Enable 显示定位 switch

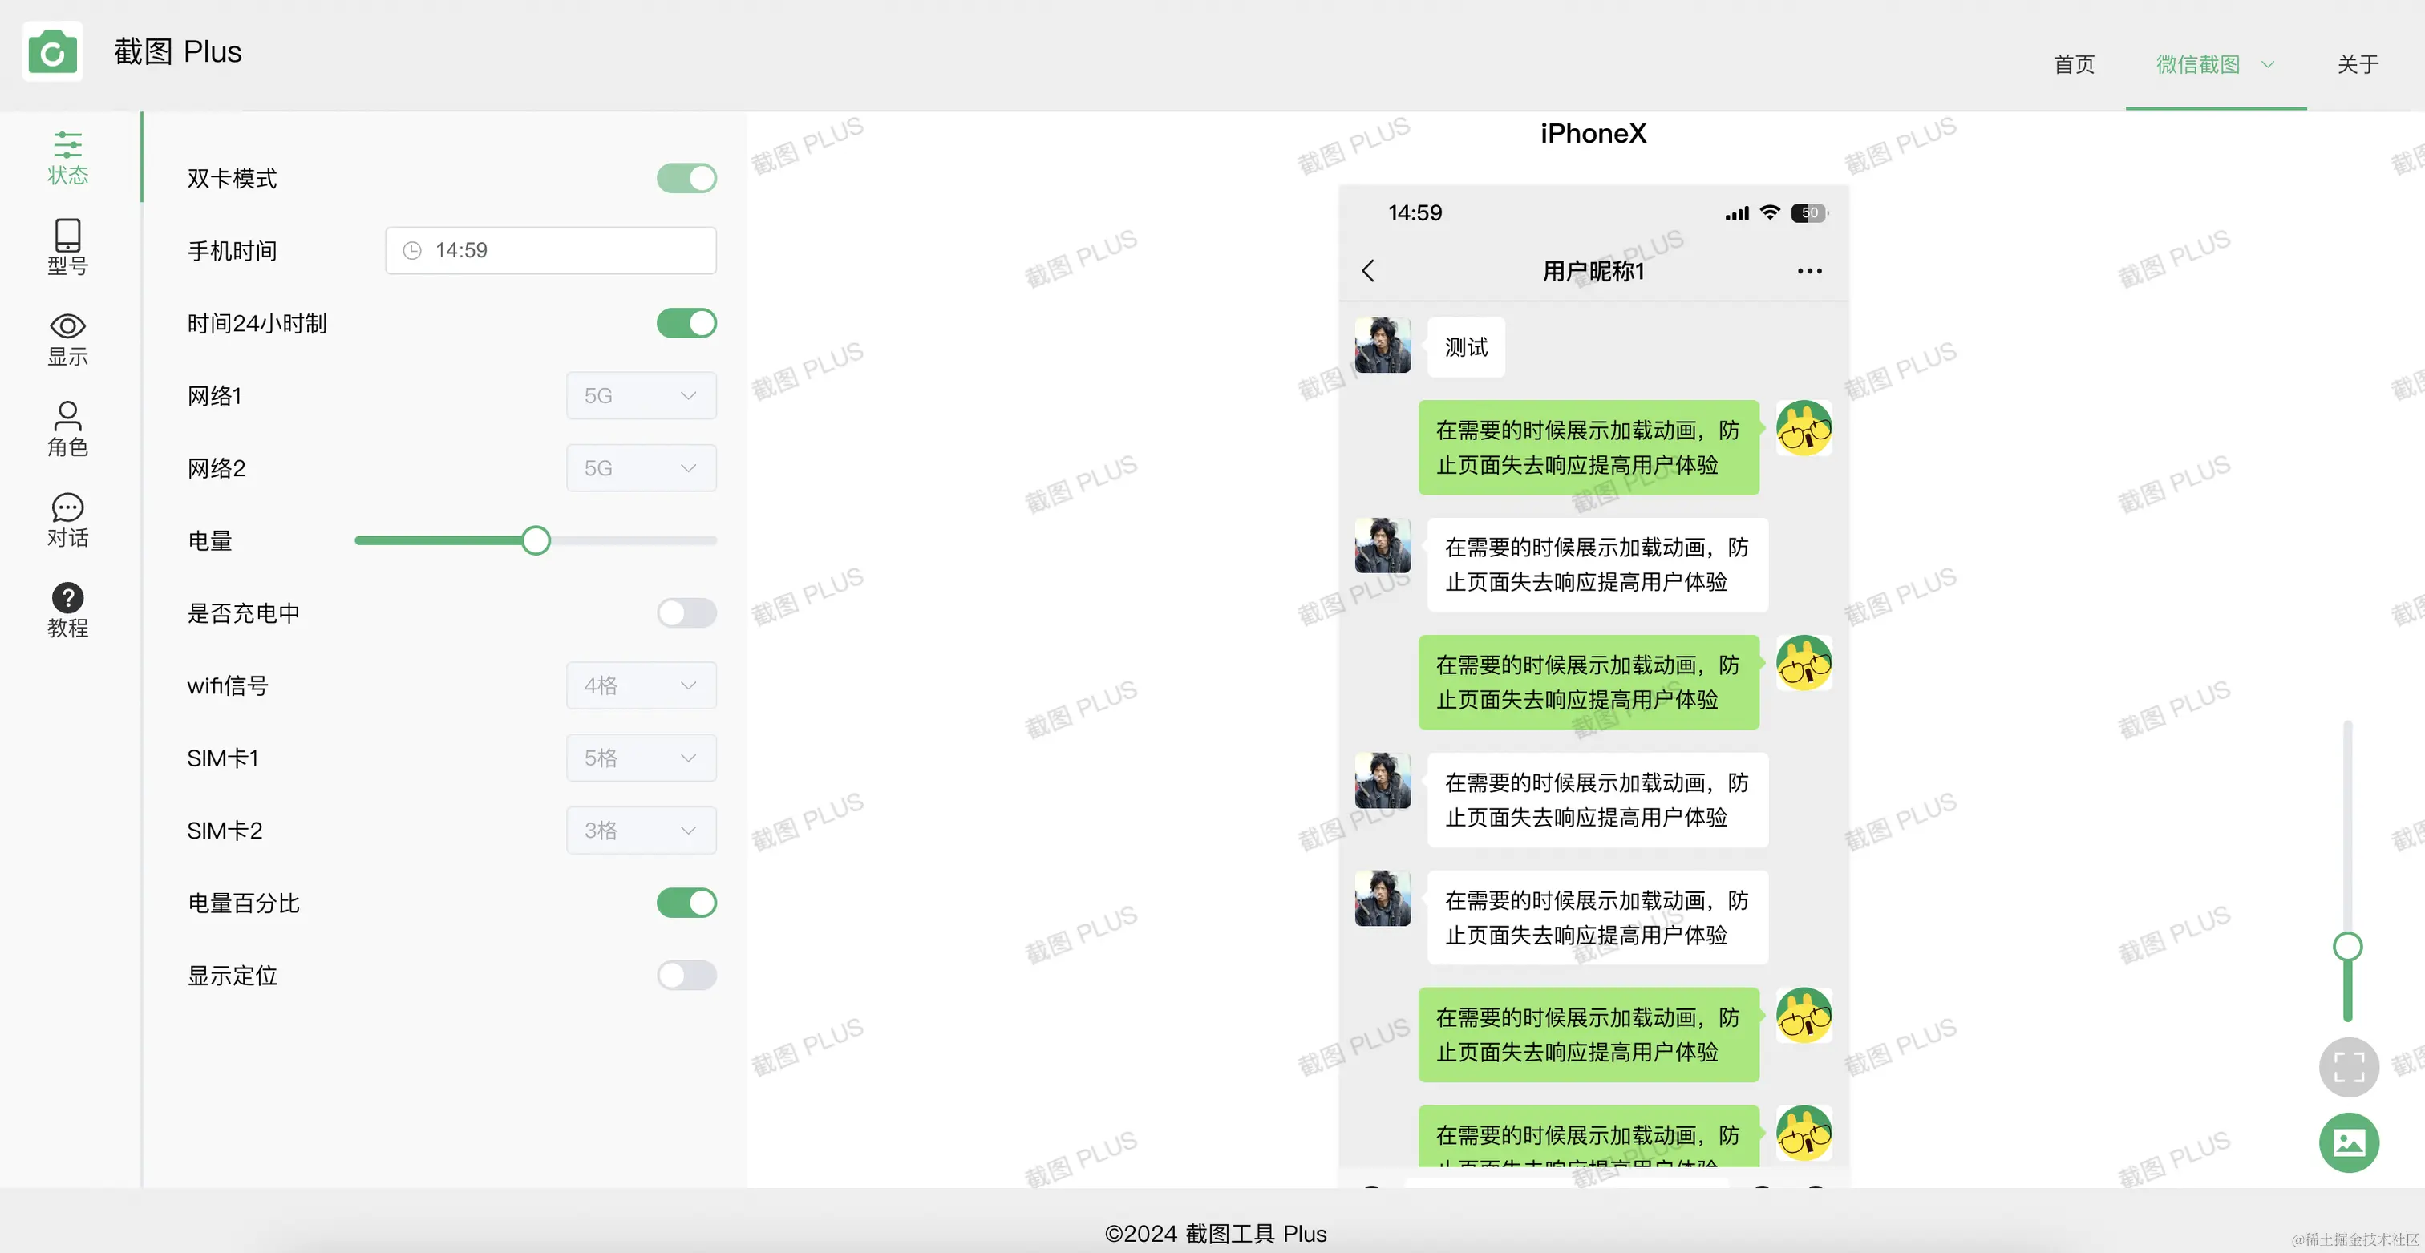click(686, 976)
